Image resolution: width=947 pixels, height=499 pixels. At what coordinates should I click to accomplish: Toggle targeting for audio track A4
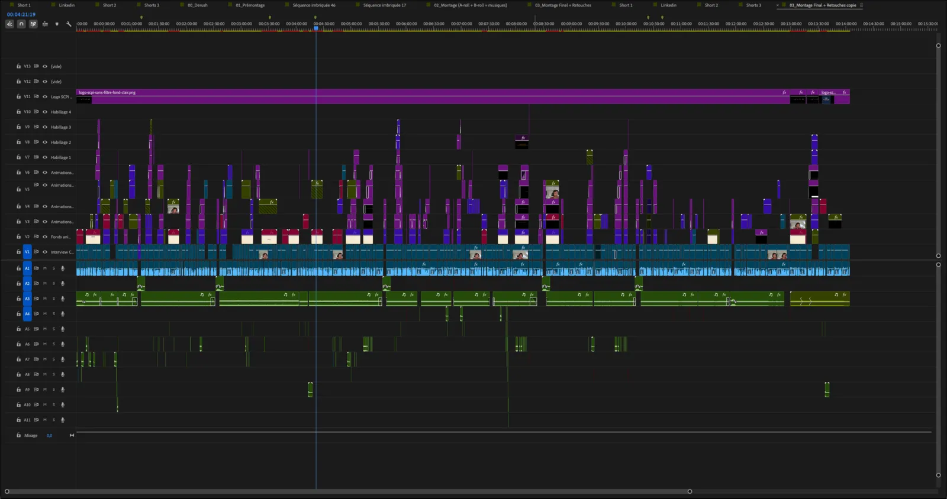coord(27,314)
